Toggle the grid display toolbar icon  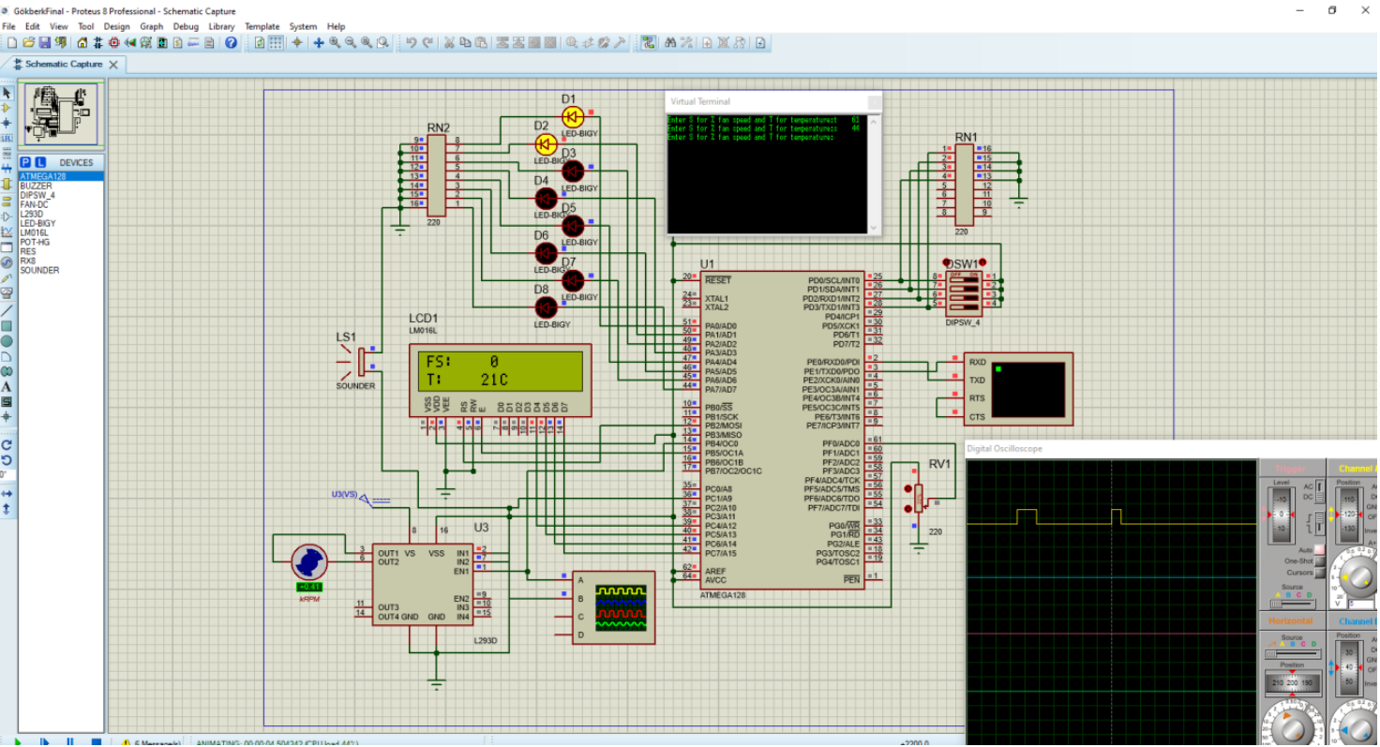(276, 43)
